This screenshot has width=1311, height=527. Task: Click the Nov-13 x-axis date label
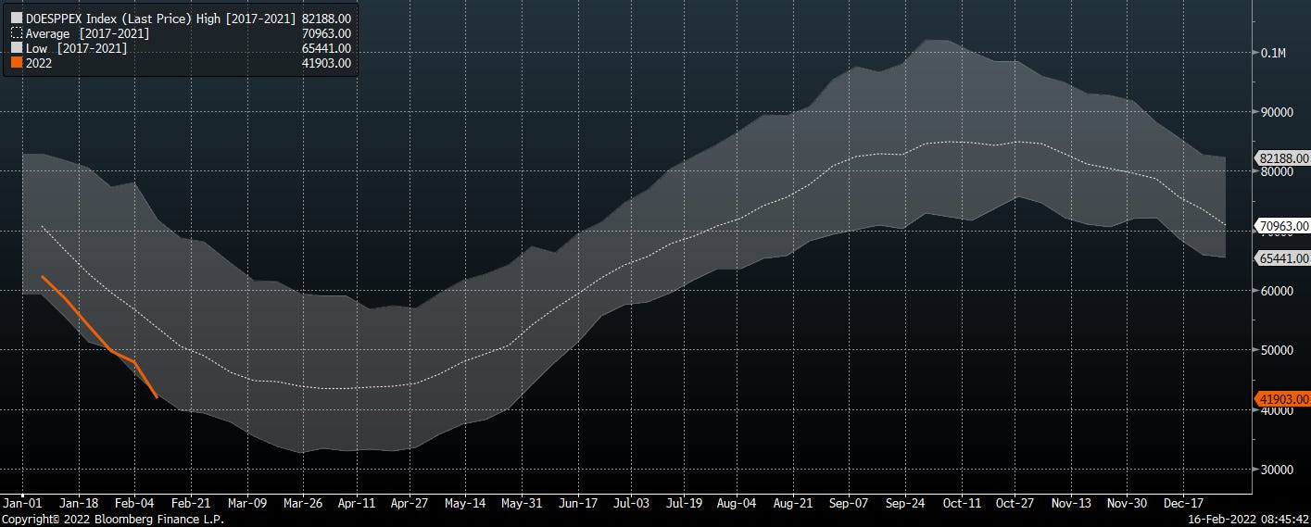click(x=1072, y=503)
